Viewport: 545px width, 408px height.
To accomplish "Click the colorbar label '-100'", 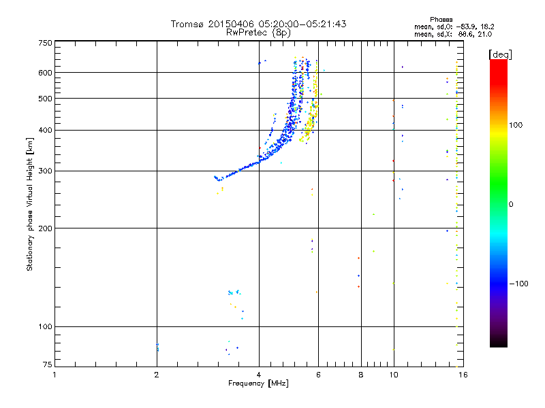I will 518,284.
